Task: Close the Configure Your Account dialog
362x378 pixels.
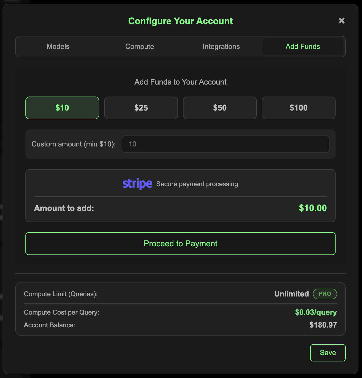Action: pyautogui.click(x=342, y=21)
